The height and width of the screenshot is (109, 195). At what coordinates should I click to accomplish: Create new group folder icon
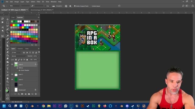click(29, 94)
